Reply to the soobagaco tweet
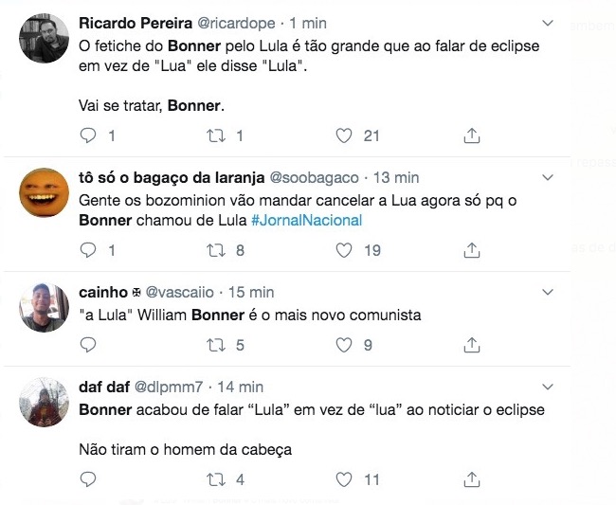The width and height of the screenshot is (616, 505). tap(88, 251)
